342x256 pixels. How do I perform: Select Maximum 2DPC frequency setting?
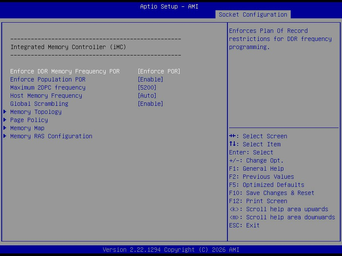[x=48, y=87]
